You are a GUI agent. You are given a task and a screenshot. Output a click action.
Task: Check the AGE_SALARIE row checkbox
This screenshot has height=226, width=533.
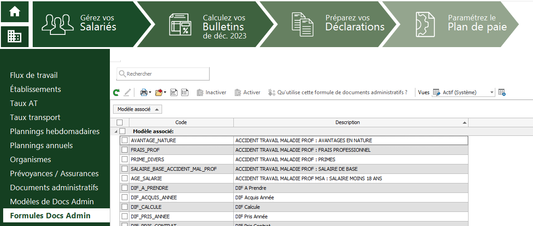point(125,178)
